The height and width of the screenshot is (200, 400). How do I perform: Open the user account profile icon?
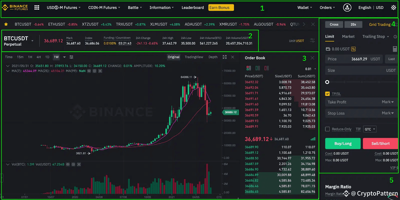coord(347,7)
